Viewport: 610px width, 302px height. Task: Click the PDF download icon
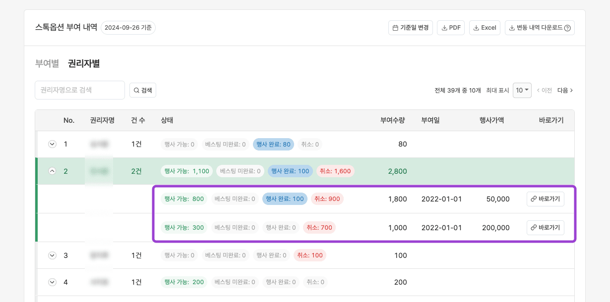point(444,28)
